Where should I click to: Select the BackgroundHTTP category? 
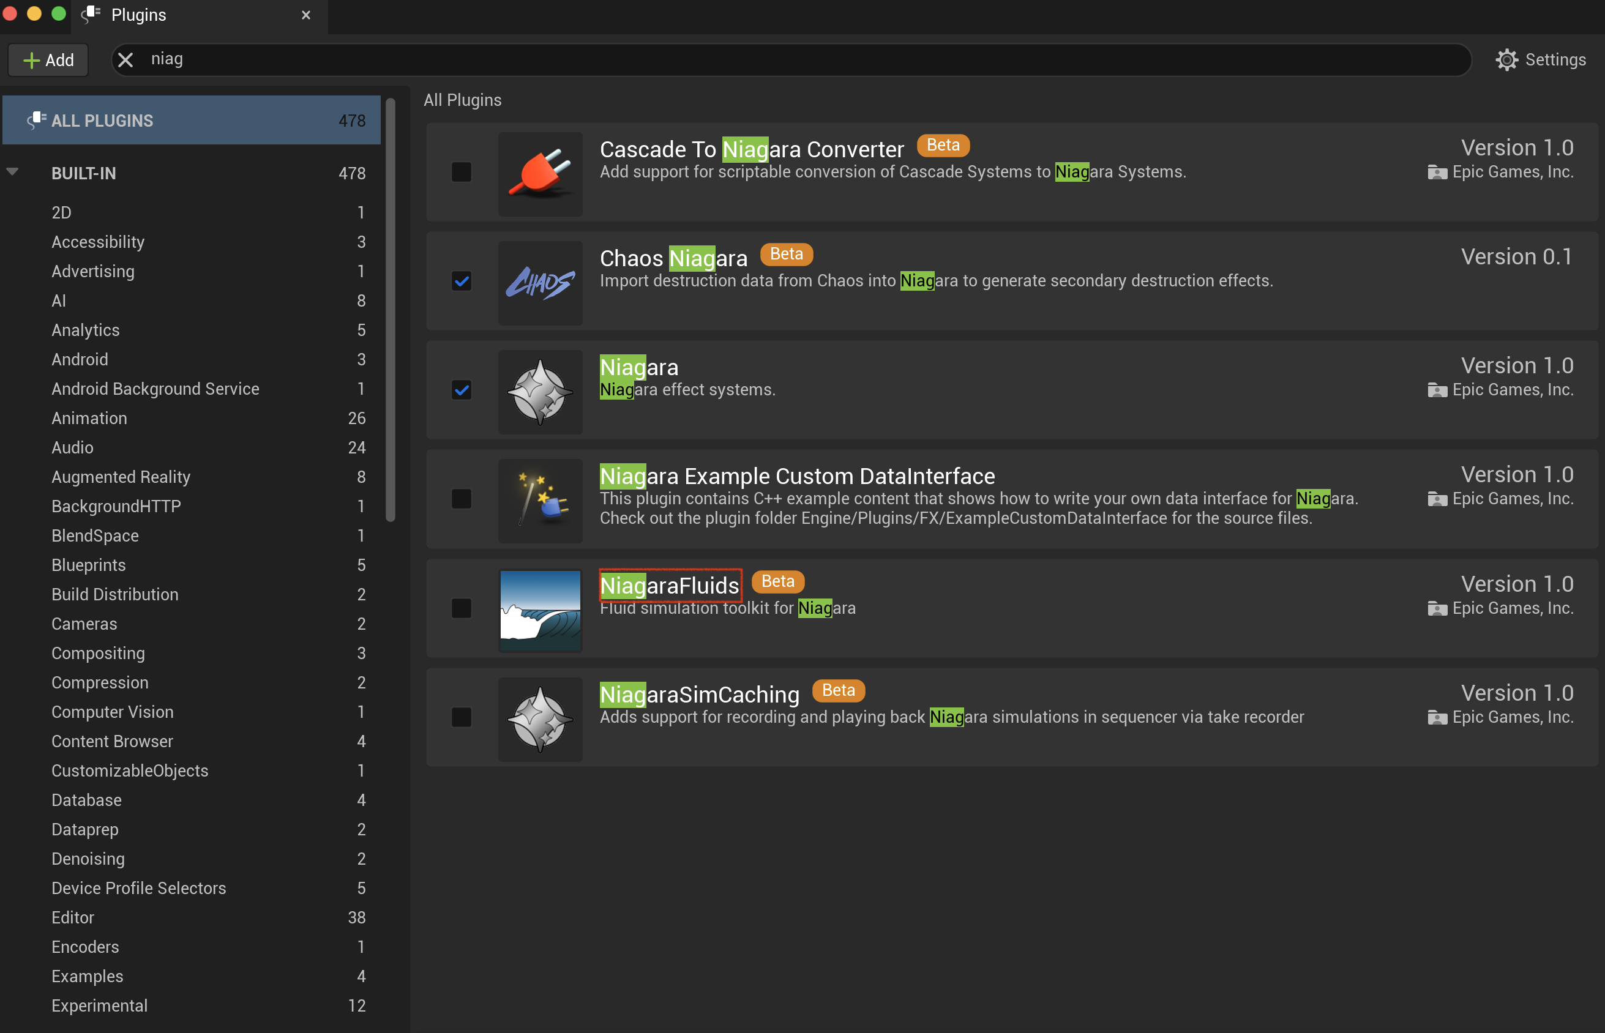pyautogui.click(x=191, y=507)
